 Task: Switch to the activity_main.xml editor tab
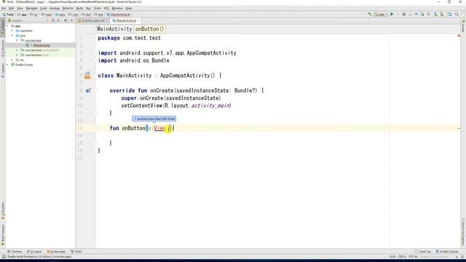pyautogui.click(x=92, y=21)
